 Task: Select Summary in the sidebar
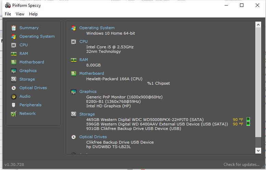(29, 28)
